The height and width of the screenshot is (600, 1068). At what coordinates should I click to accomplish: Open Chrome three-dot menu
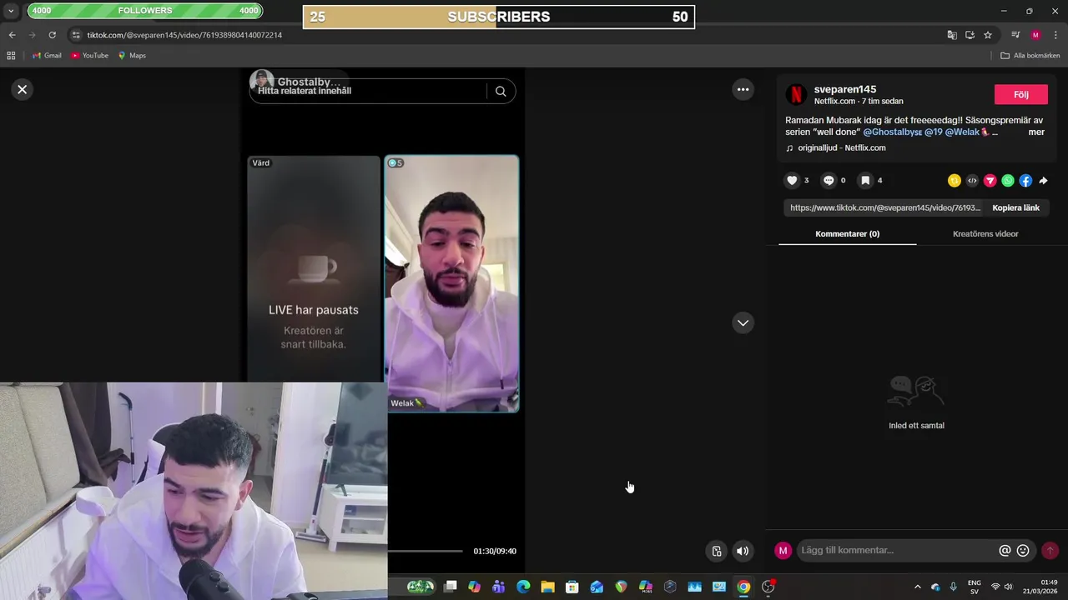point(1055,35)
